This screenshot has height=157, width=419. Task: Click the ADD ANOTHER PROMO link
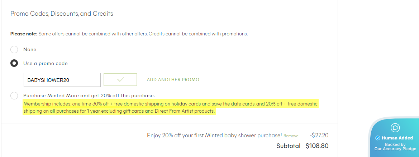[173, 80]
